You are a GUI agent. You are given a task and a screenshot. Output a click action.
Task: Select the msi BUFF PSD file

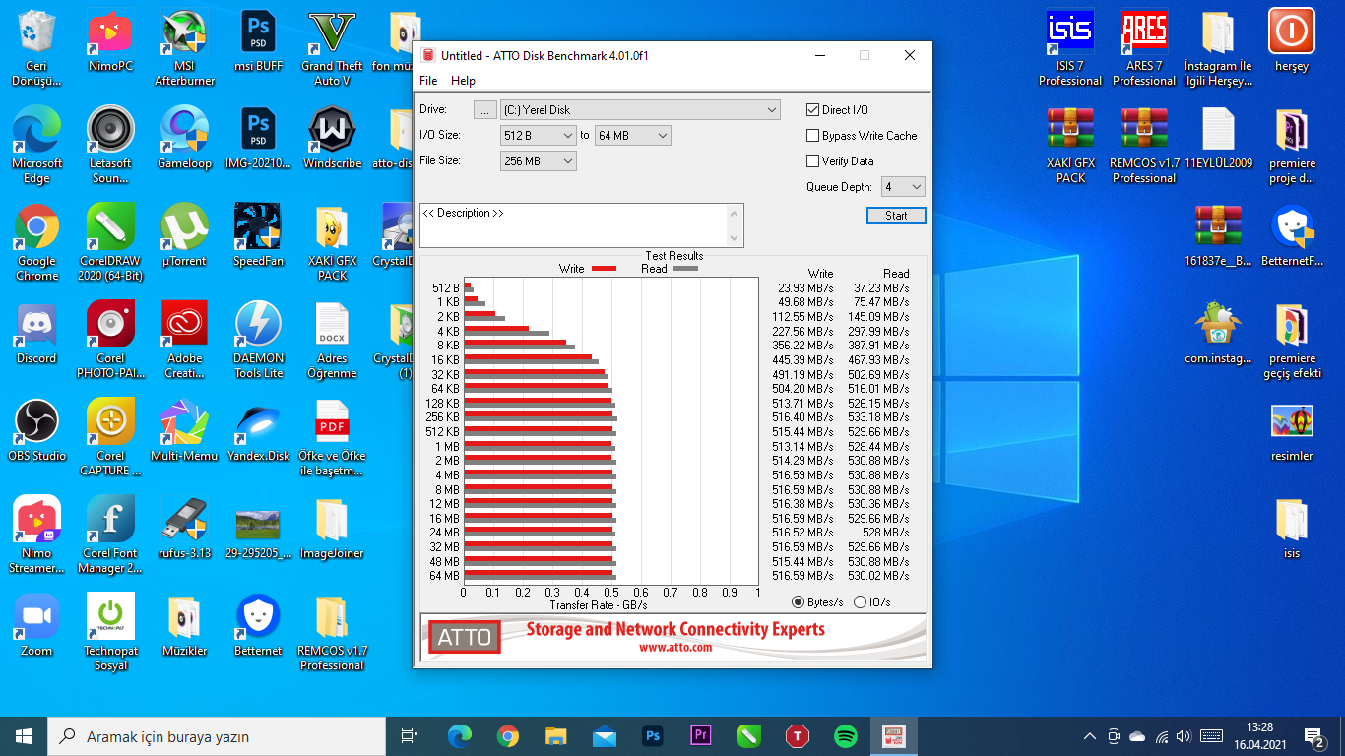(x=258, y=41)
